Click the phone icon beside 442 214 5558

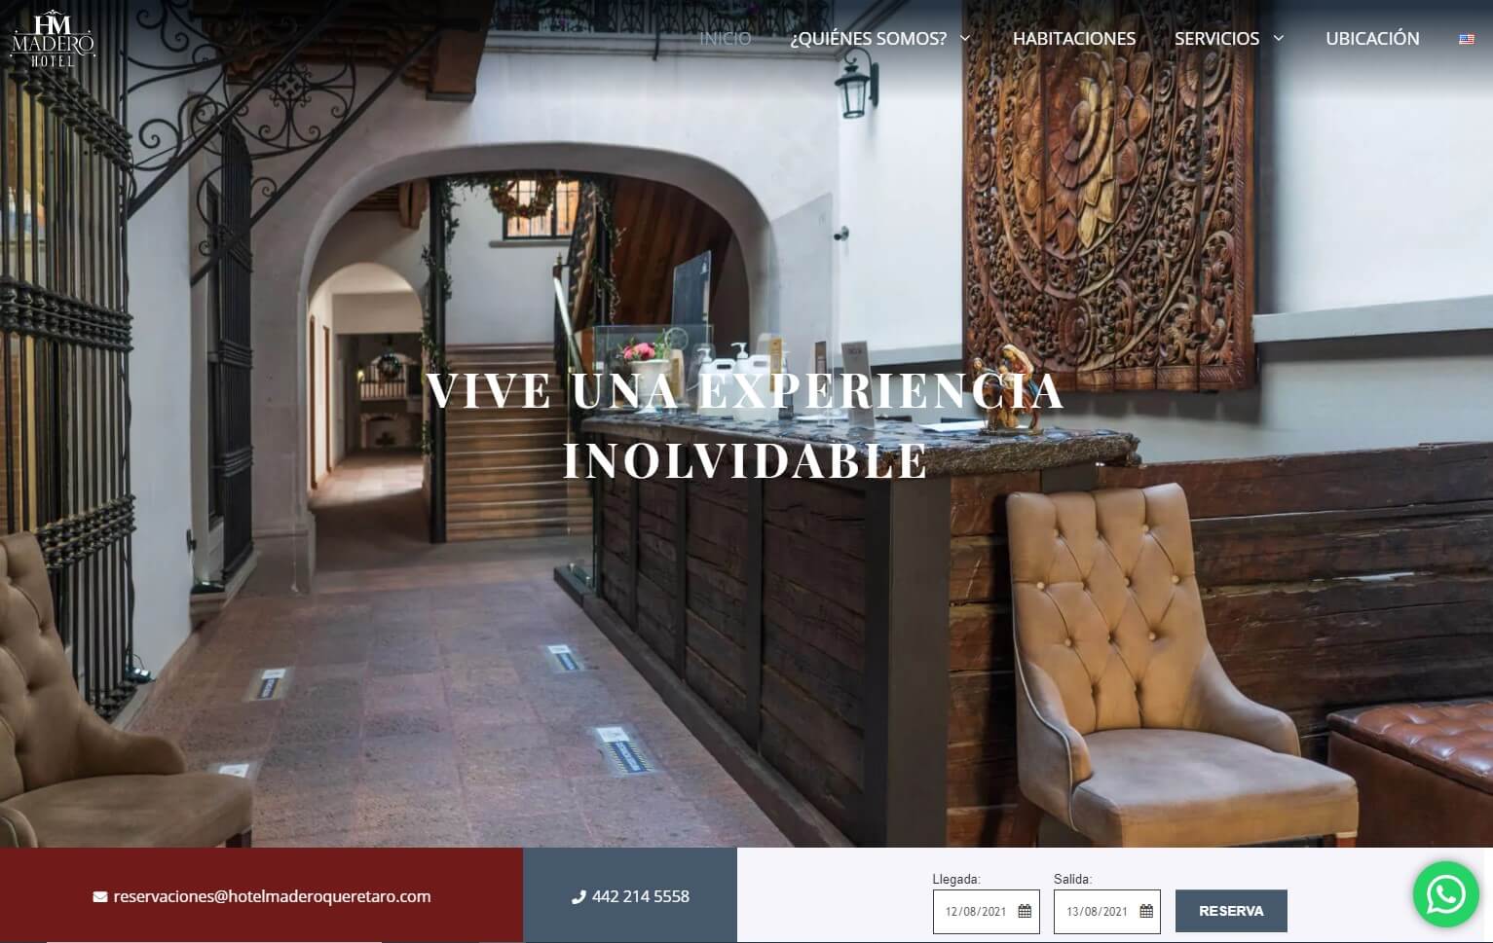click(x=579, y=897)
